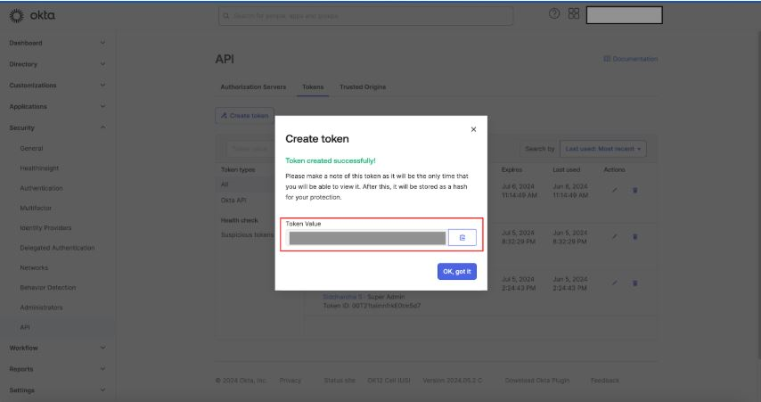Screen dimensions: 761x402
Task: Open Administrators in the sidebar
Action: (x=41, y=308)
